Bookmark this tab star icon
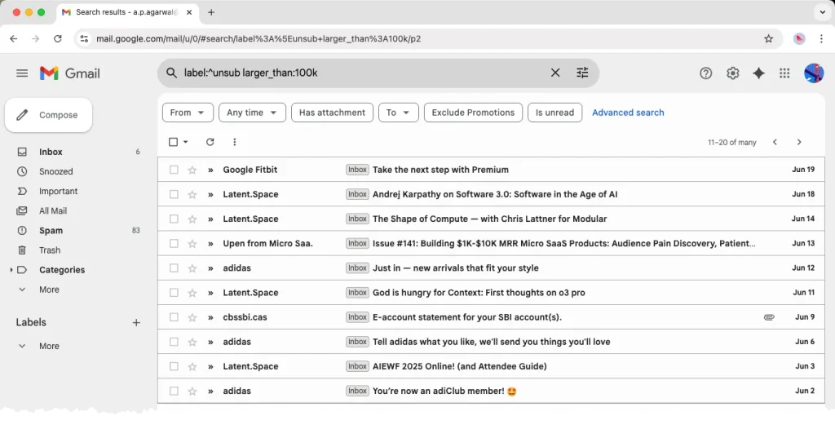Screen dimensions: 835x429 point(768,38)
